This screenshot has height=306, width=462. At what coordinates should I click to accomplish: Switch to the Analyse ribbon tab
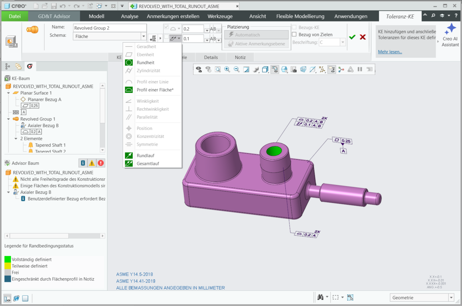130,16
